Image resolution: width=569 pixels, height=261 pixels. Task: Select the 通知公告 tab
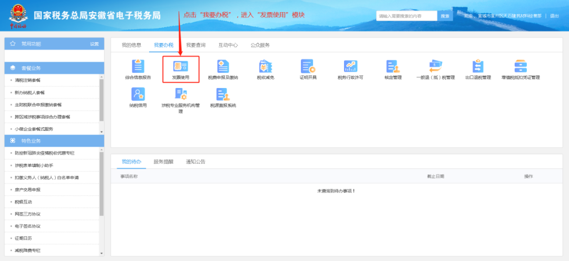click(x=195, y=161)
